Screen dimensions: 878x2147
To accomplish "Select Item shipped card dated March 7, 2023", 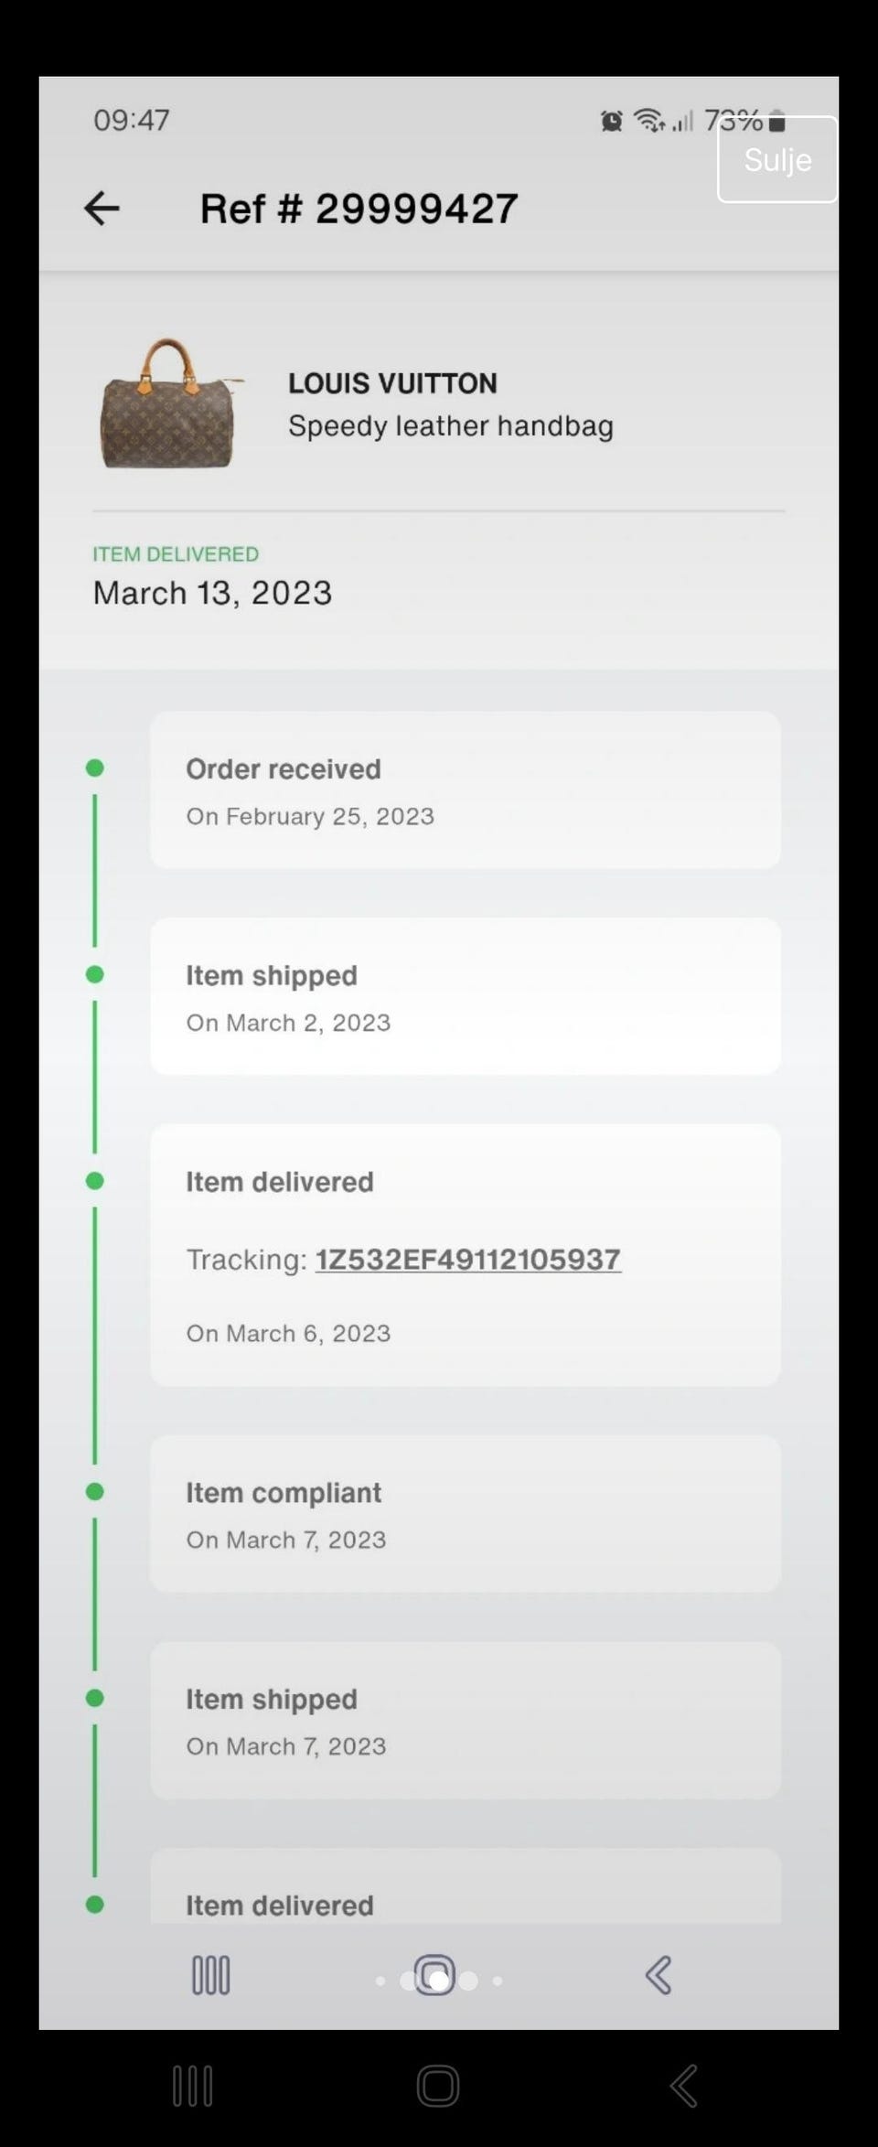I will pyautogui.click(x=465, y=1721).
